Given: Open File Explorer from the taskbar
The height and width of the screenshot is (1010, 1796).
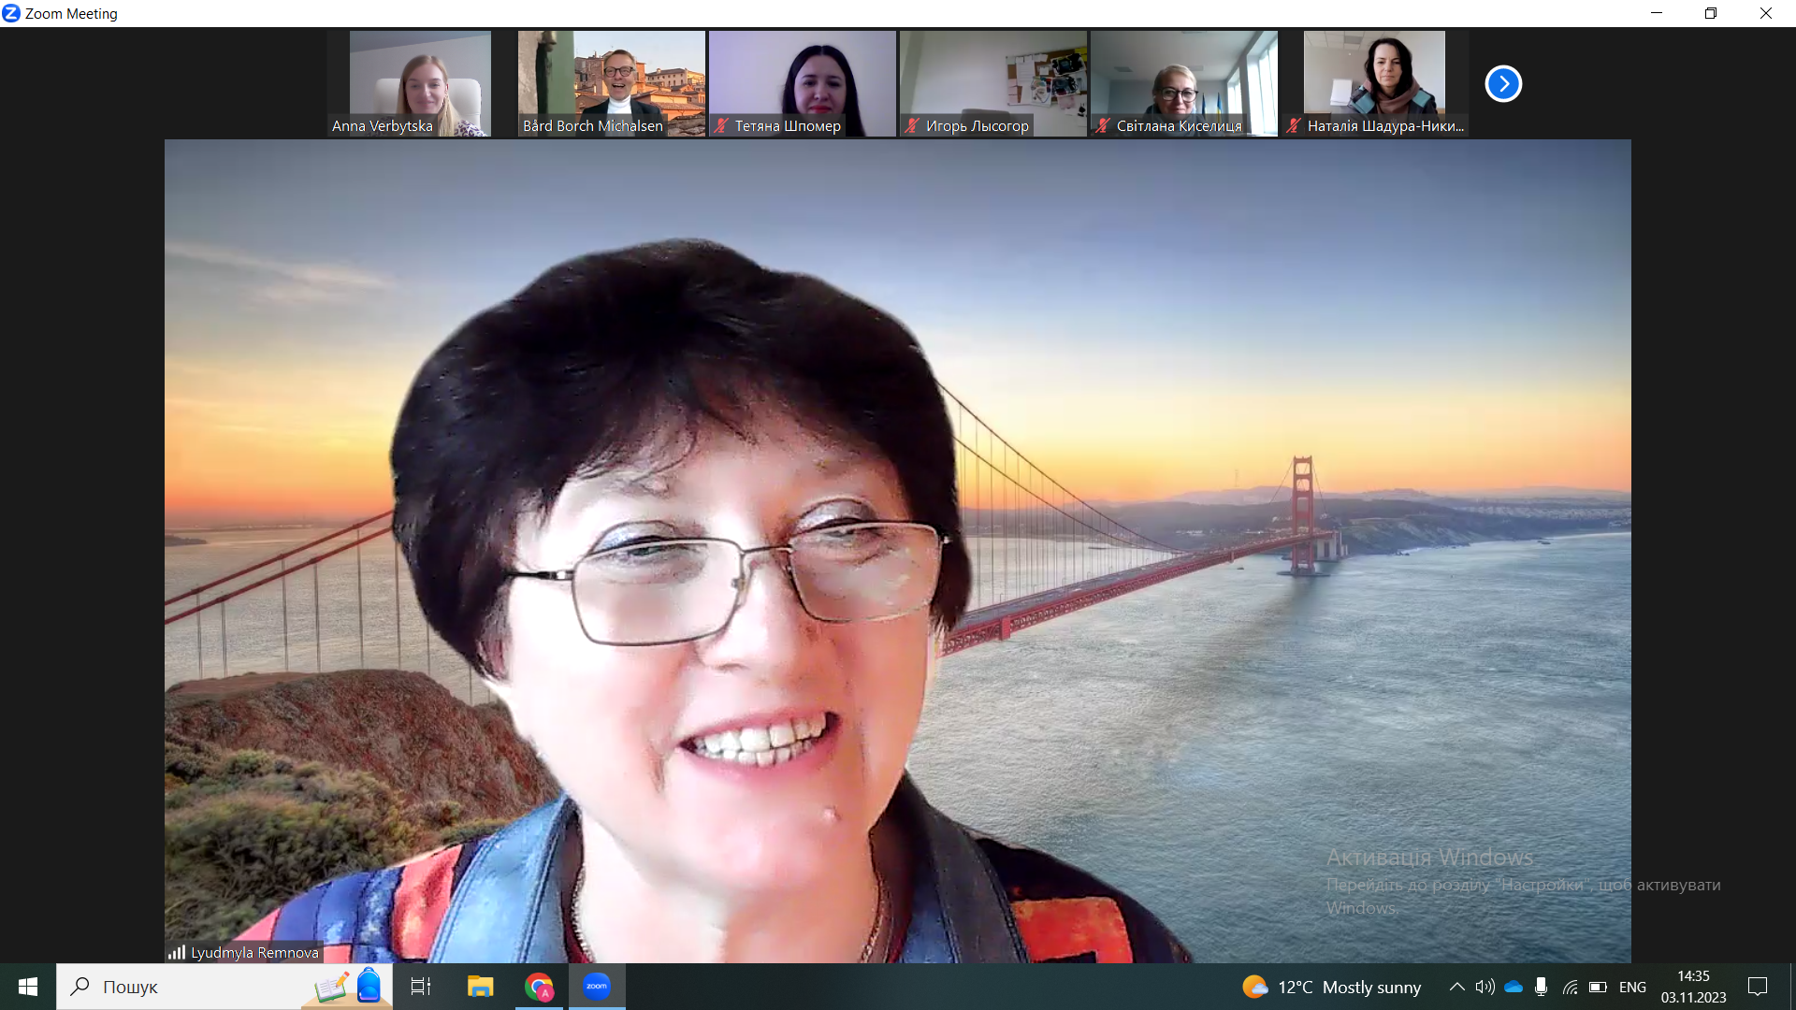Looking at the screenshot, I should tap(480, 987).
